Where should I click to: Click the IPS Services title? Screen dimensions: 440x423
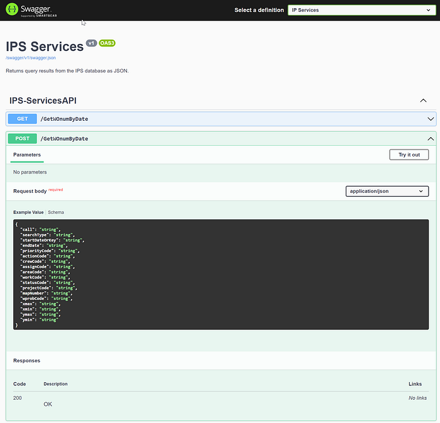[x=45, y=47]
